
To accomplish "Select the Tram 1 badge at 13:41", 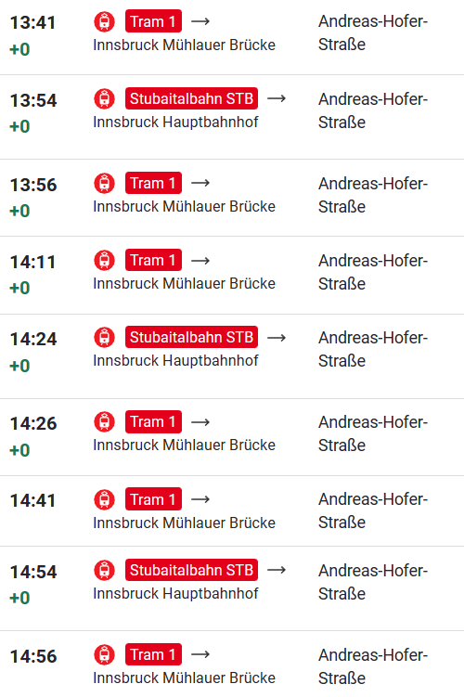I will tap(153, 21).
